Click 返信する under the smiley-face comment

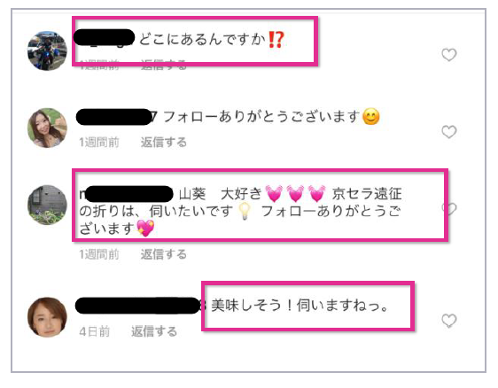(x=164, y=143)
